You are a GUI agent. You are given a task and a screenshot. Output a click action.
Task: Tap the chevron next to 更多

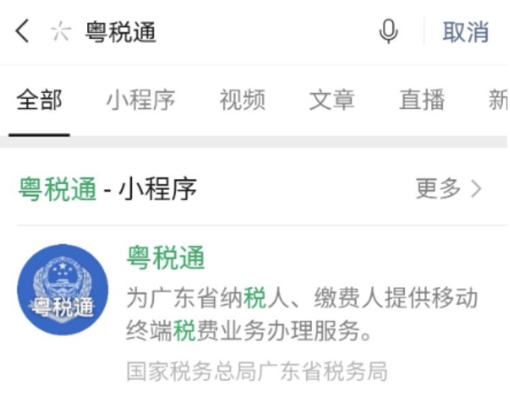tap(477, 188)
